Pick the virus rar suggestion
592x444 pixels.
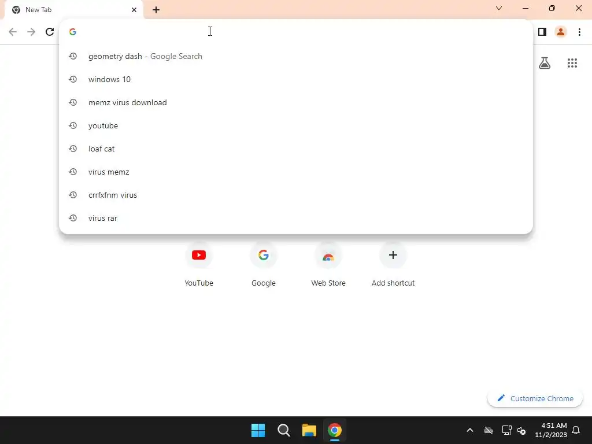pyautogui.click(x=296, y=218)
